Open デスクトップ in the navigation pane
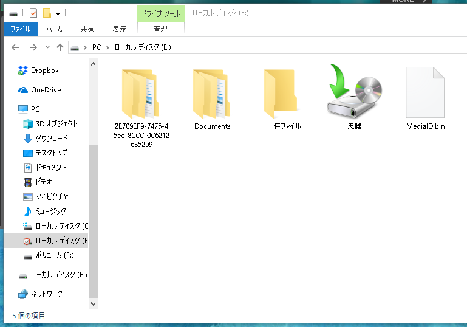The width and height of the screenshot is (467, 327). point(52,153)
